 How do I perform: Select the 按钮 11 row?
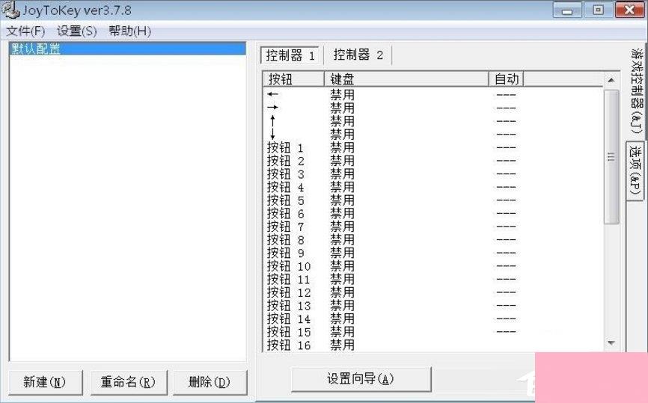coord(432,280)
